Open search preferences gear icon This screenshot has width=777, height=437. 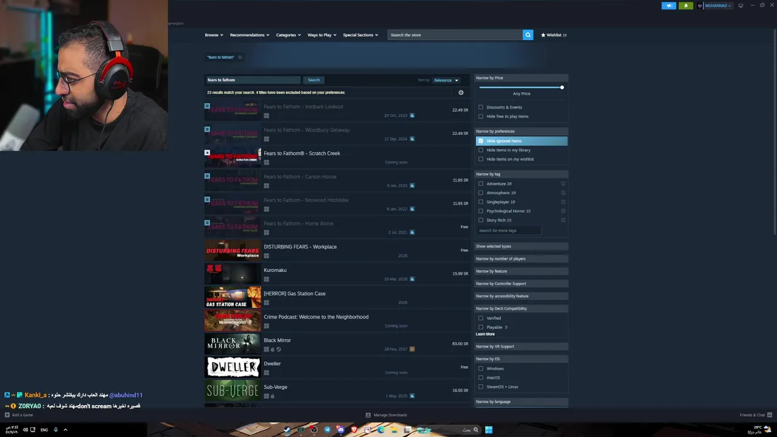click(x=461, y=92)
